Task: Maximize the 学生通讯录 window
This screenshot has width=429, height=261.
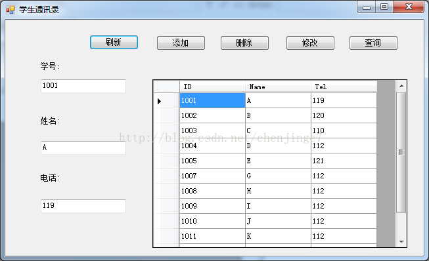Action: click(384, 7)
